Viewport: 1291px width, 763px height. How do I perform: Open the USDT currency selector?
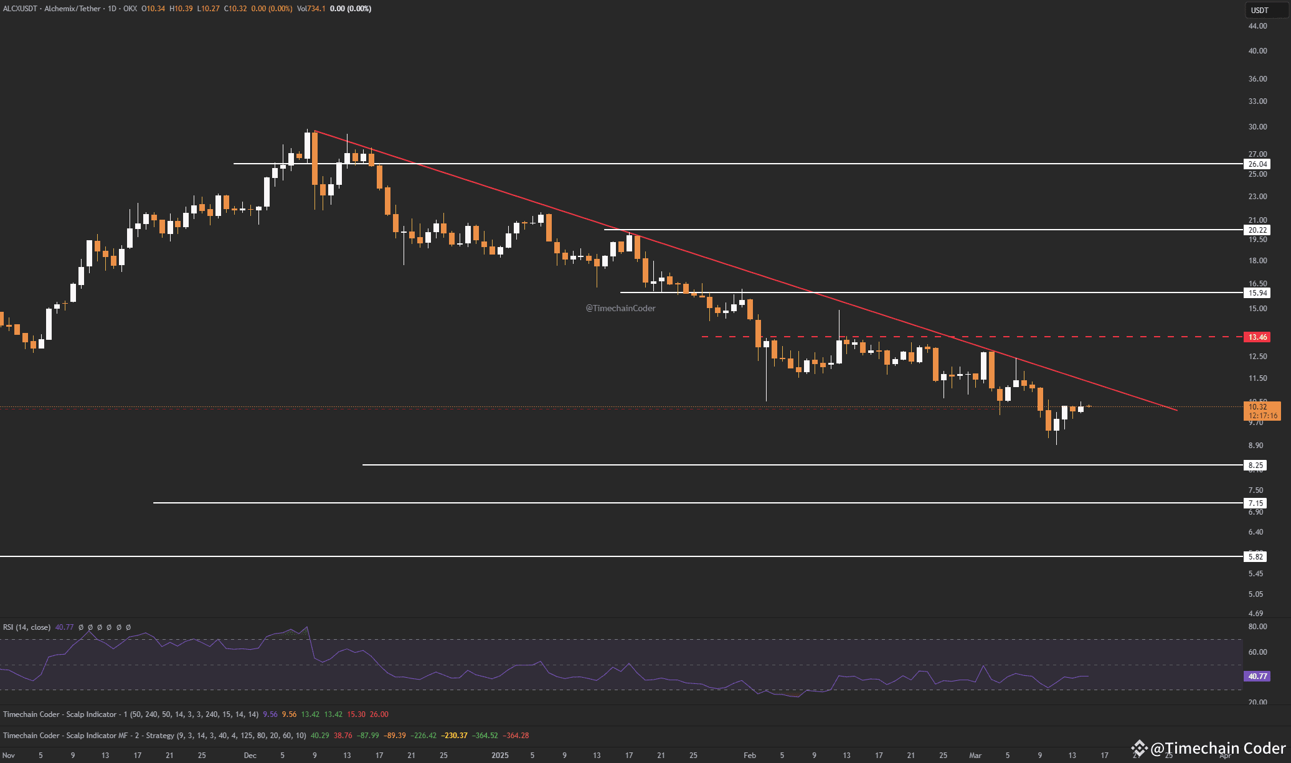click(x=1266, y=10)
